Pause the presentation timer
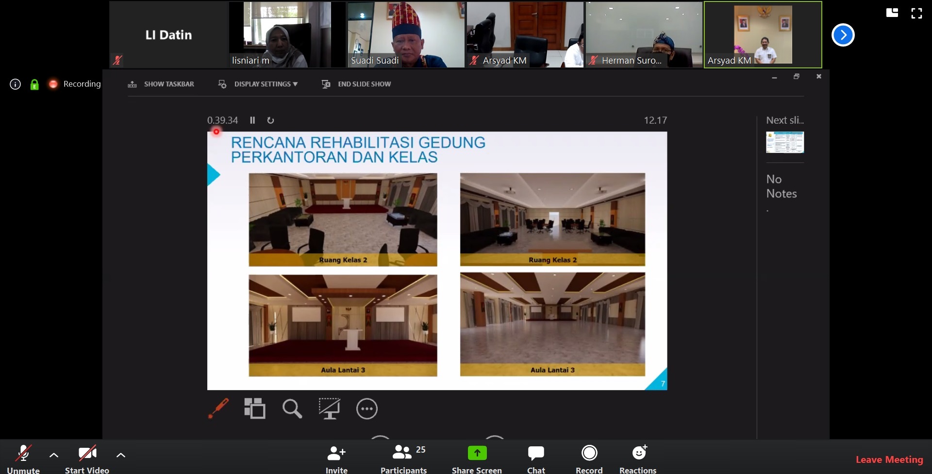 pyautogui.click(x=252, y=120)
